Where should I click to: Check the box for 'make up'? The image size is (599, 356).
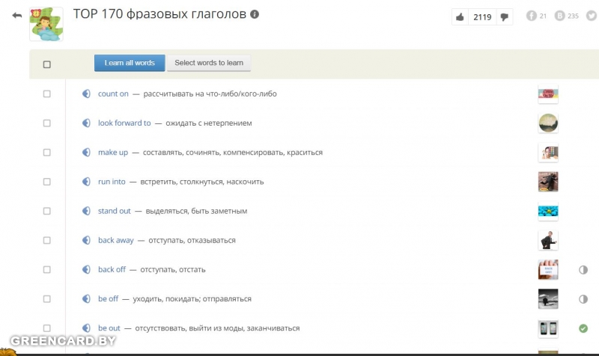tap(46, 153)
